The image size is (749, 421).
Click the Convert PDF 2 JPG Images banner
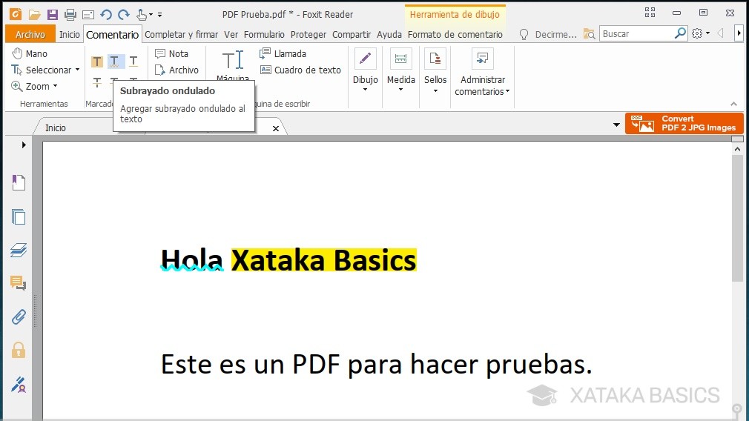[x=684, y=123]
